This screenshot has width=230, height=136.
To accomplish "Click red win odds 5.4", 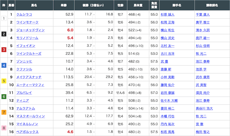I will (x=70, y=38).
